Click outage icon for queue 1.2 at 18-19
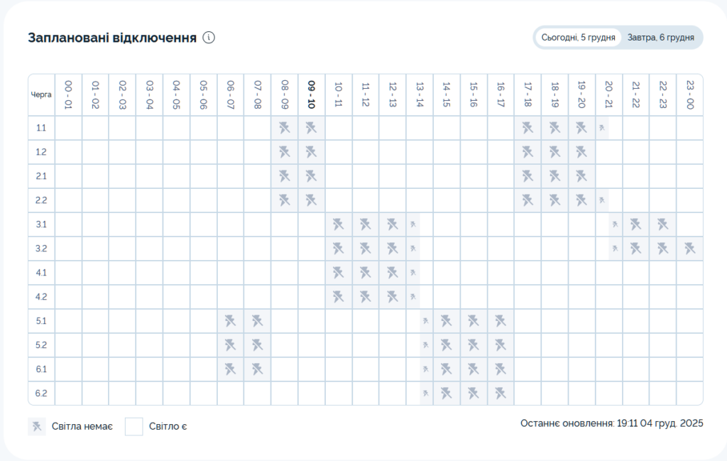The height and width of the screenshot is (461, 727). tap(554, 152)
